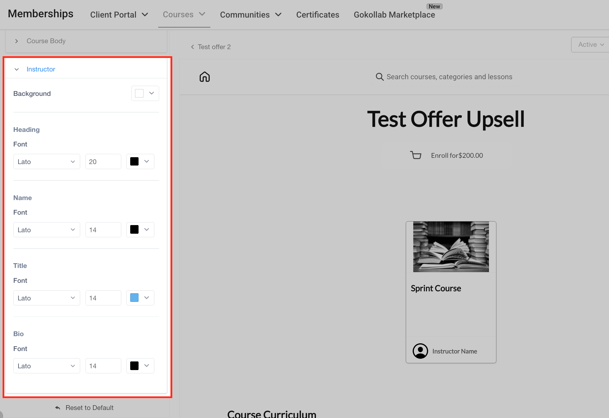Expand the Course Body section
This screenshot has height=418, width=609.
pos(17,41)
